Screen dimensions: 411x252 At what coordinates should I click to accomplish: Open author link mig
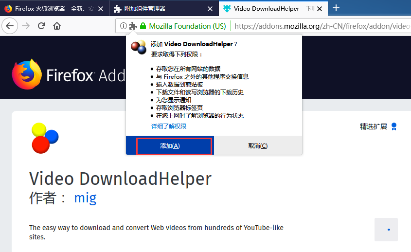[x=86, y=198]
